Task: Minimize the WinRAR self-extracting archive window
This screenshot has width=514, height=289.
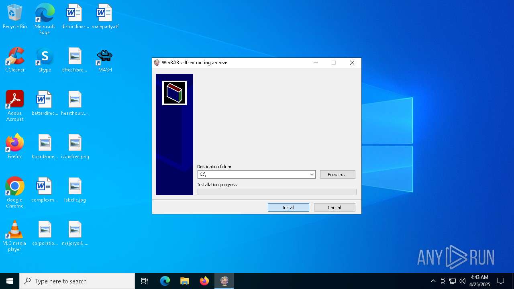Action: click(316, 63)
